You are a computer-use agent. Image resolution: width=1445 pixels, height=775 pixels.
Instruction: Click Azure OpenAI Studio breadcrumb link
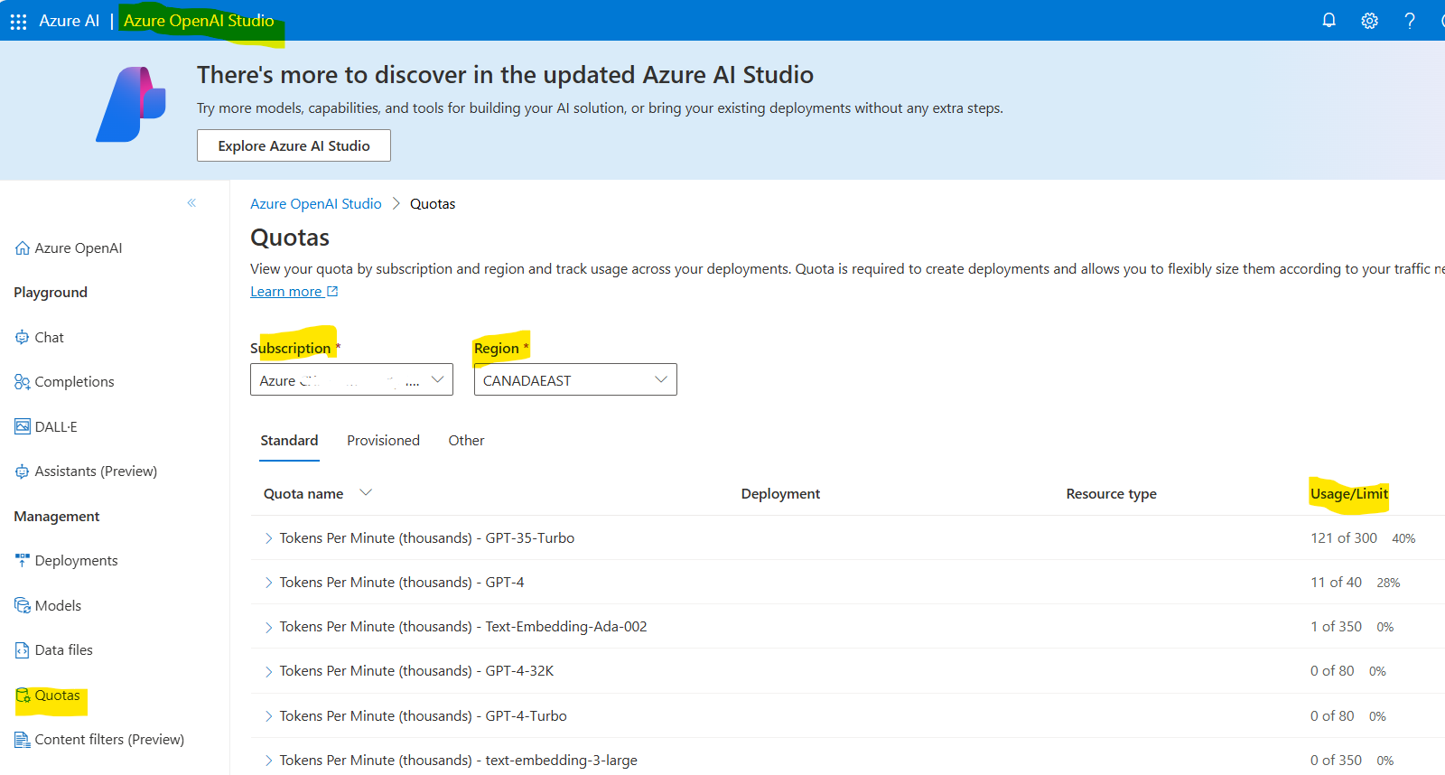coord(316,204)
